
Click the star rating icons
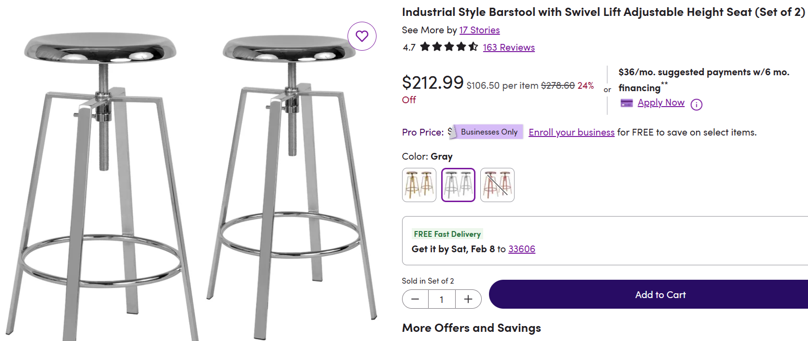(448, 47)
